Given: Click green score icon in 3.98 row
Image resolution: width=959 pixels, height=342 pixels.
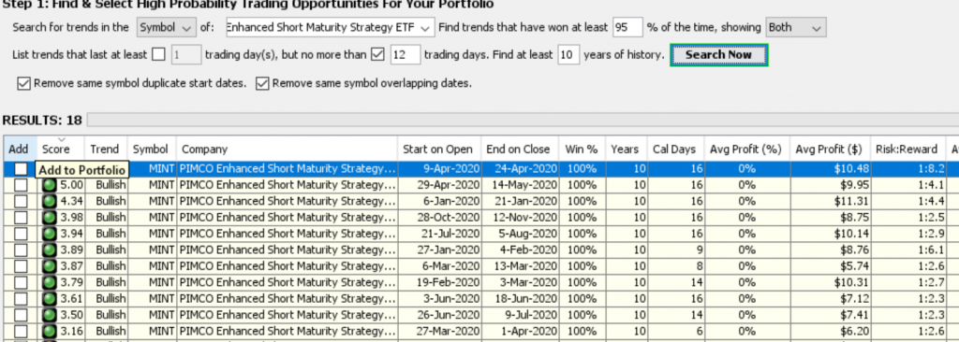Looking at the screenshot, I should tap(50, 218).
